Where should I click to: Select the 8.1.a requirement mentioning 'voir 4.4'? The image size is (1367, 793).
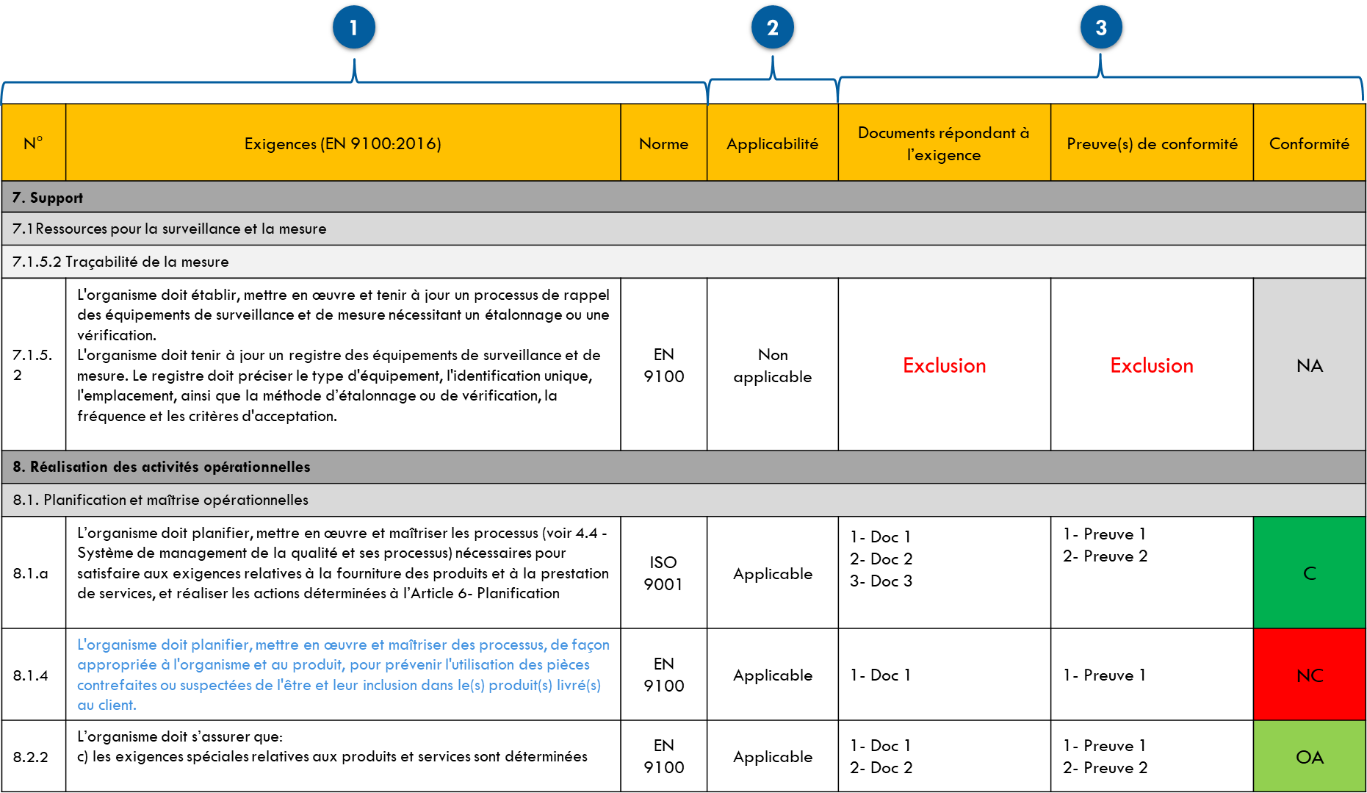pos(343,563)
